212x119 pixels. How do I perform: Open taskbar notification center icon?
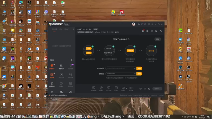point(209,117)
